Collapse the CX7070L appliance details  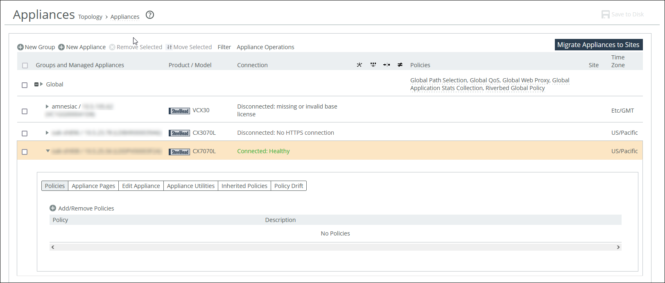click(x=47, y=151)
